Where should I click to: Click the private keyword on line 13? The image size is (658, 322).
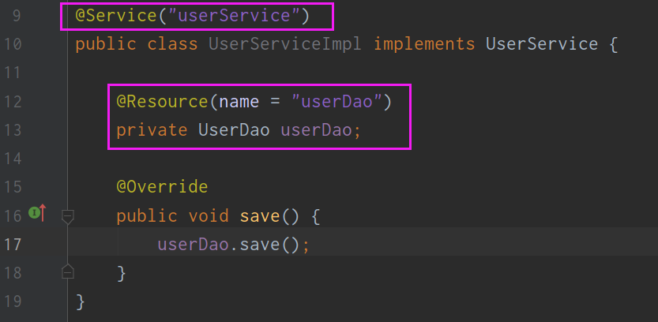pos(152,130)
